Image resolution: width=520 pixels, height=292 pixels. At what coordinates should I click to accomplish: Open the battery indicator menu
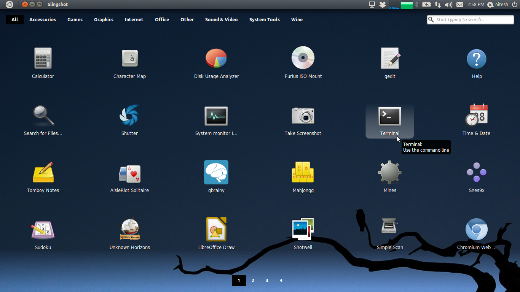pos(427,5)
